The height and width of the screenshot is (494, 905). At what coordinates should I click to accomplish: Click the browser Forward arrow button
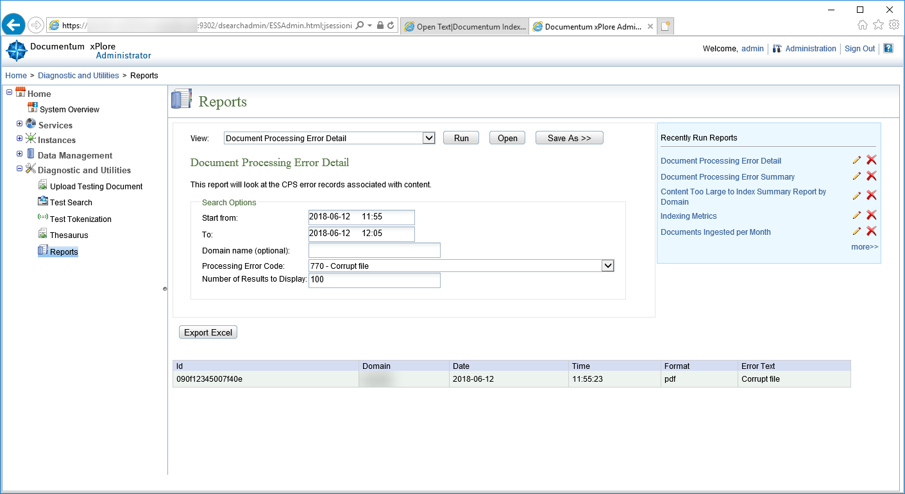coord(35,25)
